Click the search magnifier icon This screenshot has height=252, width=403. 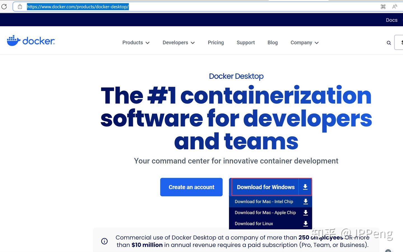pyautogui.click(x=389, y=43)
